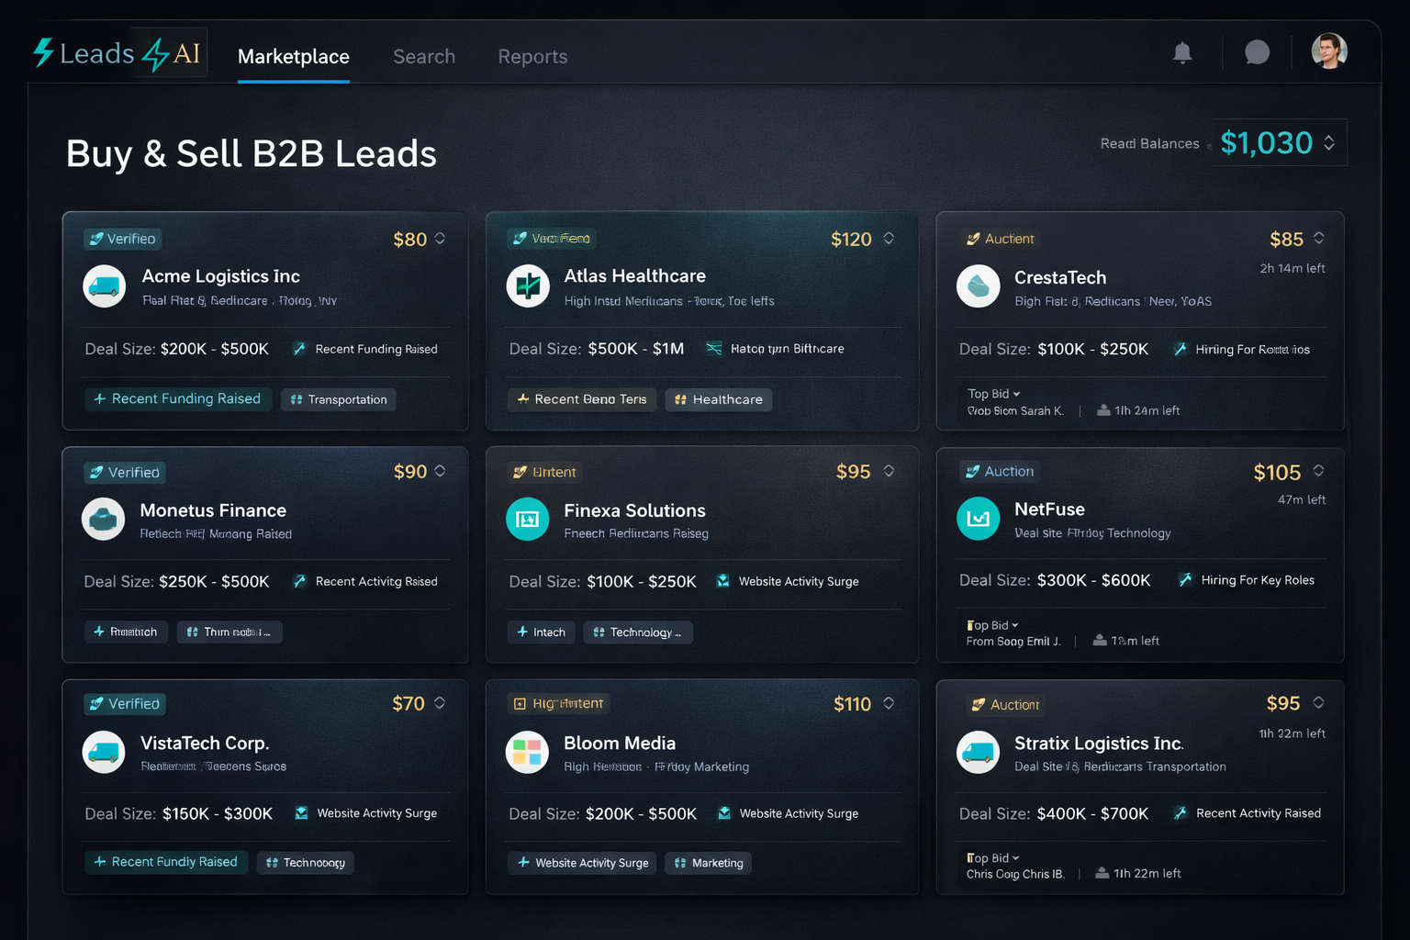Click the teal Recent Funding Raised tag on Acme card
1410x940 pixels.
tap(177, 399)
